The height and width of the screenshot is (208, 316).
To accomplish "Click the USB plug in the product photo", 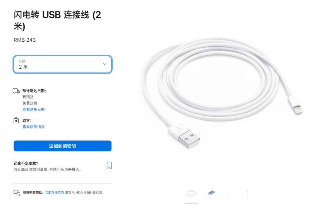I will coord(184,135).
